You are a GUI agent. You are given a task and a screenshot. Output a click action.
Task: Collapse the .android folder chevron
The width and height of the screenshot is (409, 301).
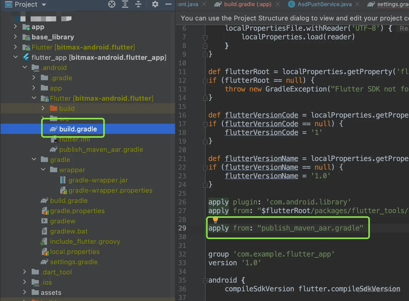tap(25, 67)
